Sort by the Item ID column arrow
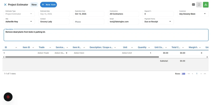 click(x=33, y=47)
